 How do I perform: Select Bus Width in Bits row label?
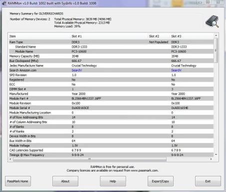coord(20,141)
